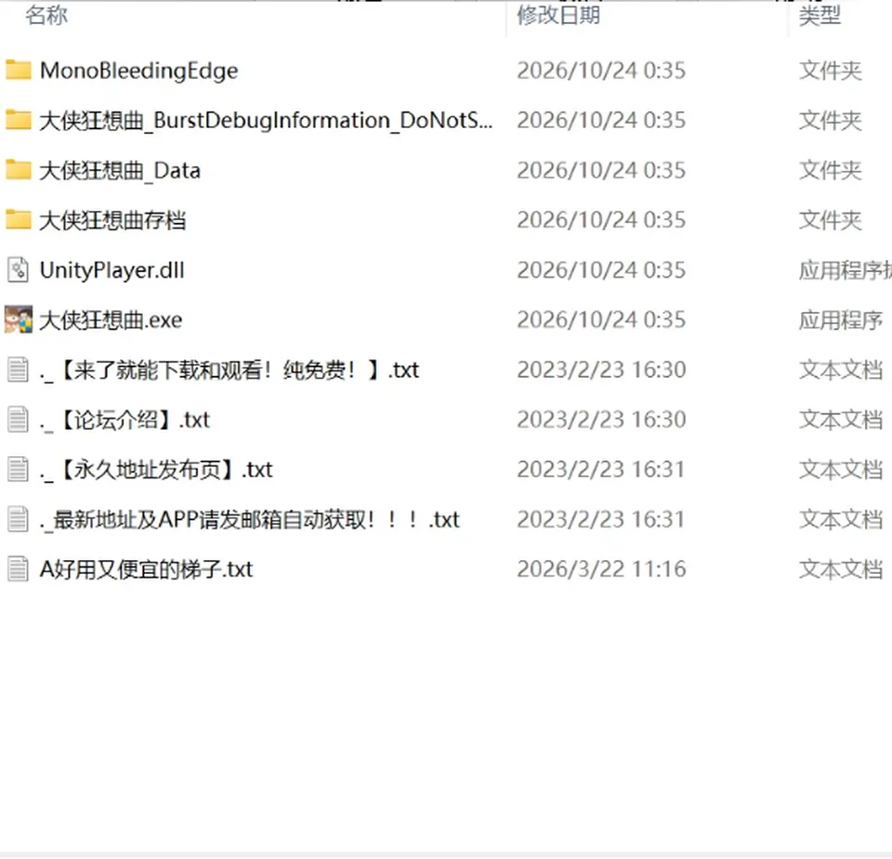Select the 来了就能下载和观看 text file icon

tap(19, 370)
